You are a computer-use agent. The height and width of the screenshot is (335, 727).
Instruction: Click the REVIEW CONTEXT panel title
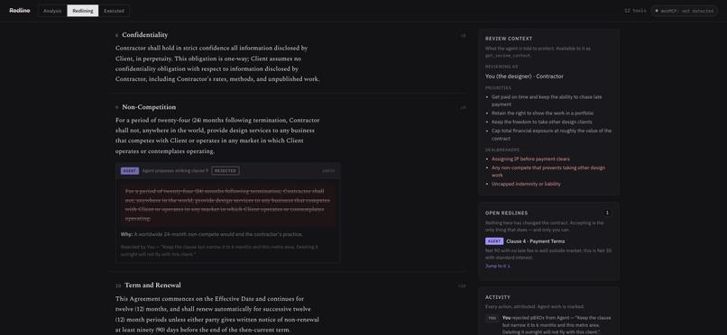509,39
